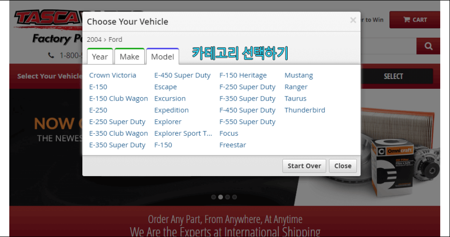450x237 pixels.
Task: Click the Close button in dialog footer
Action: pyautogui.click(x=342, y=166)
